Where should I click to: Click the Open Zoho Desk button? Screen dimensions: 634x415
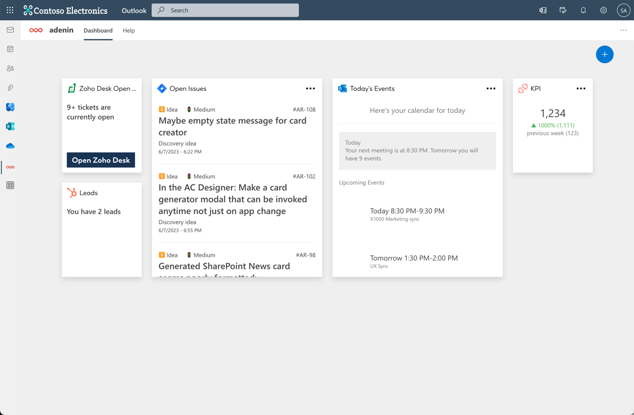coord(101,160)
